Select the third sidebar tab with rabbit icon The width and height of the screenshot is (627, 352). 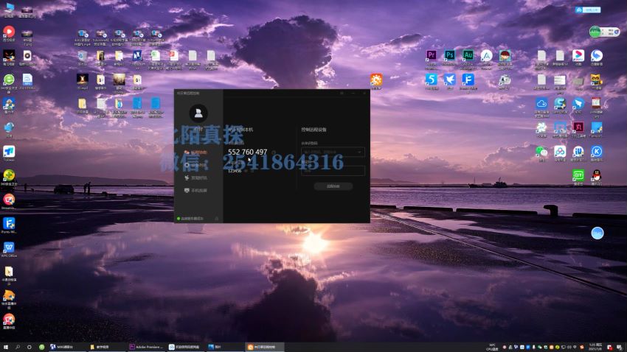tap(196, 177)
